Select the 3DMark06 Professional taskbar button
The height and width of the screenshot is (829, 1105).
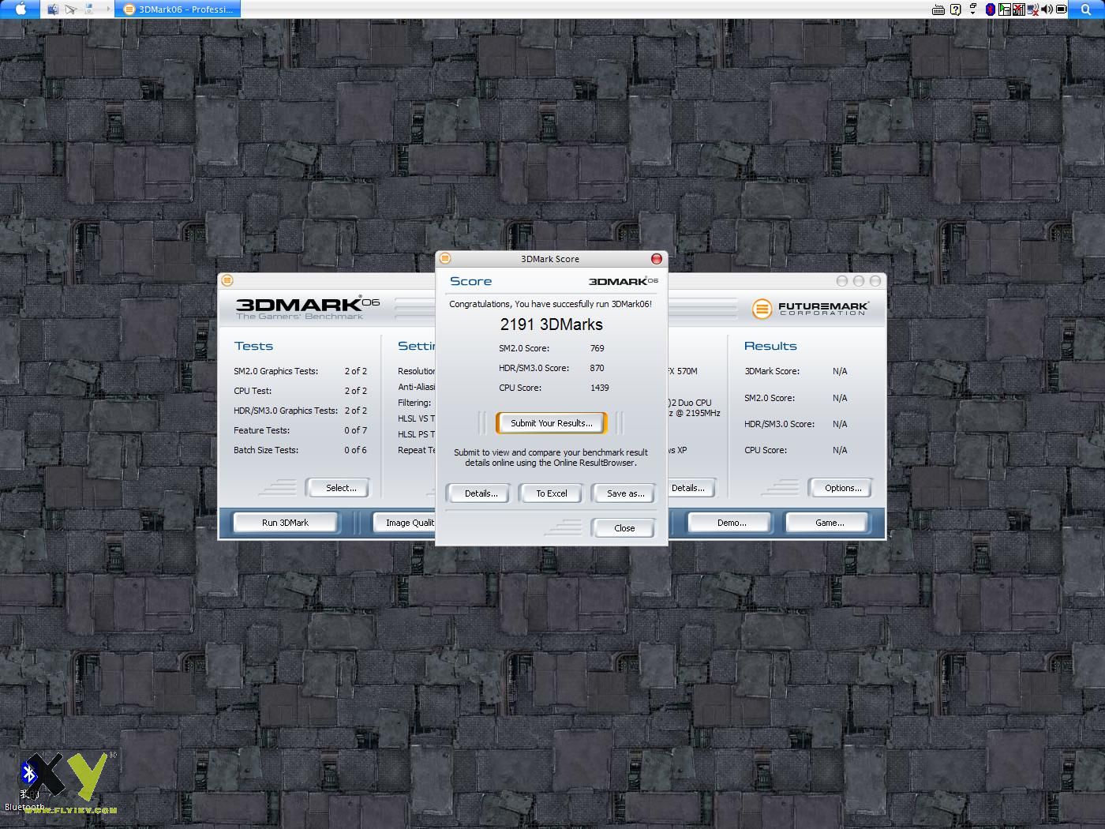(178, 9)
